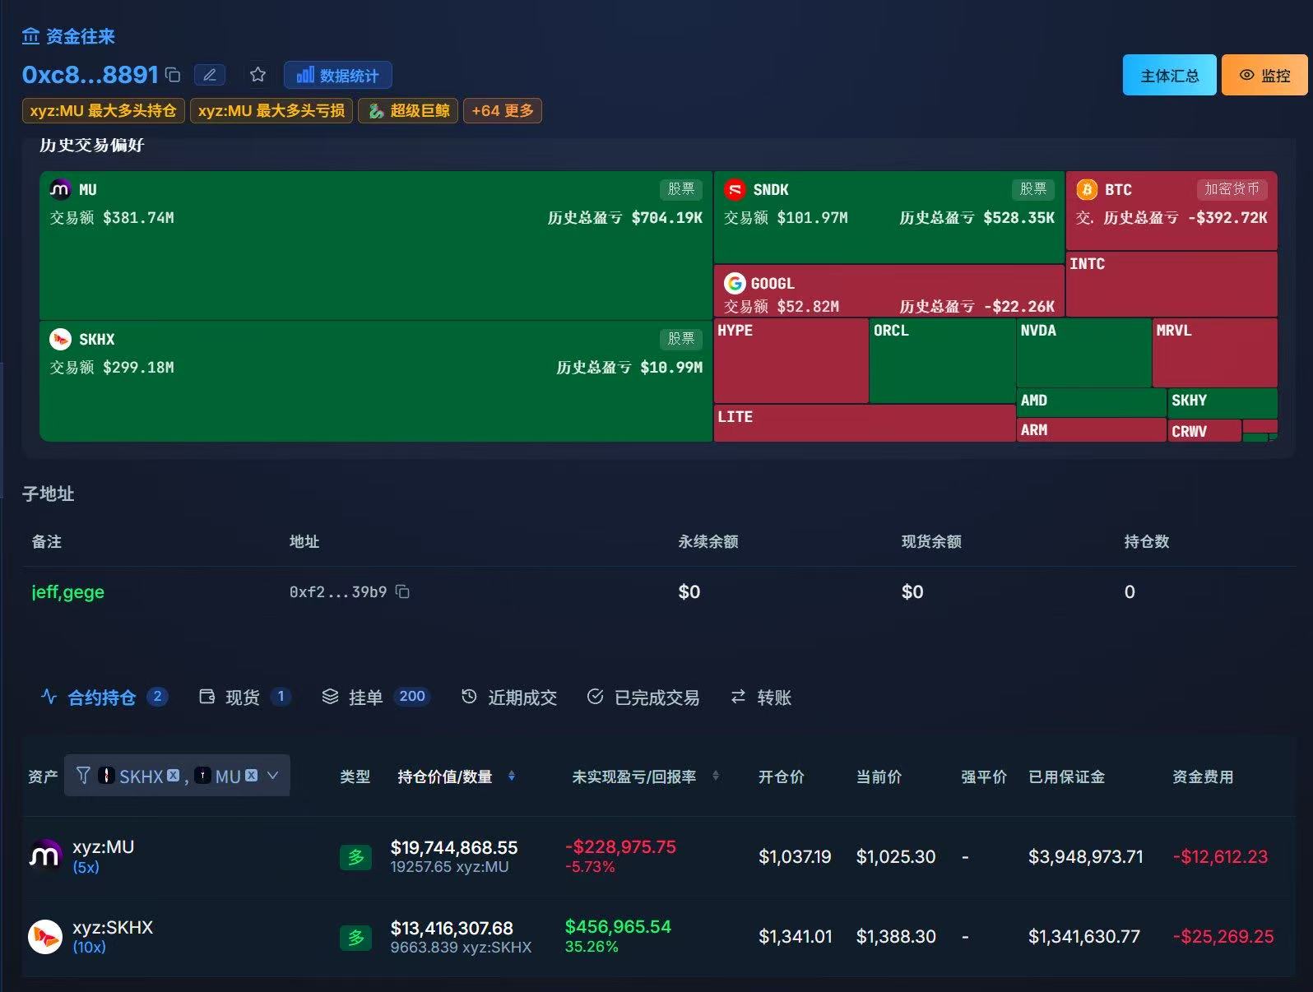
Task: Copy the main wallet address 0xc8...8891
Action: point(173,75)
